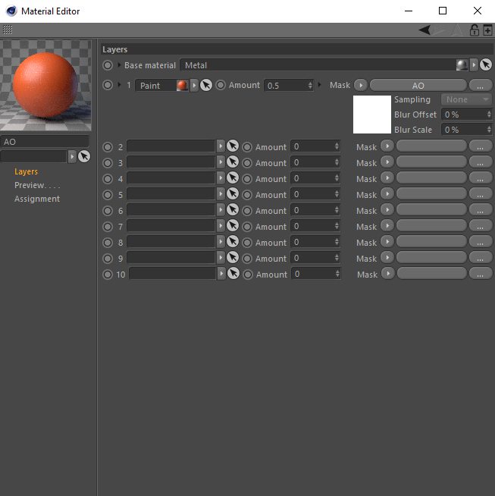Open the arrow menu beside Paint layer
The image size is (495, 496).
pos(194,86)
